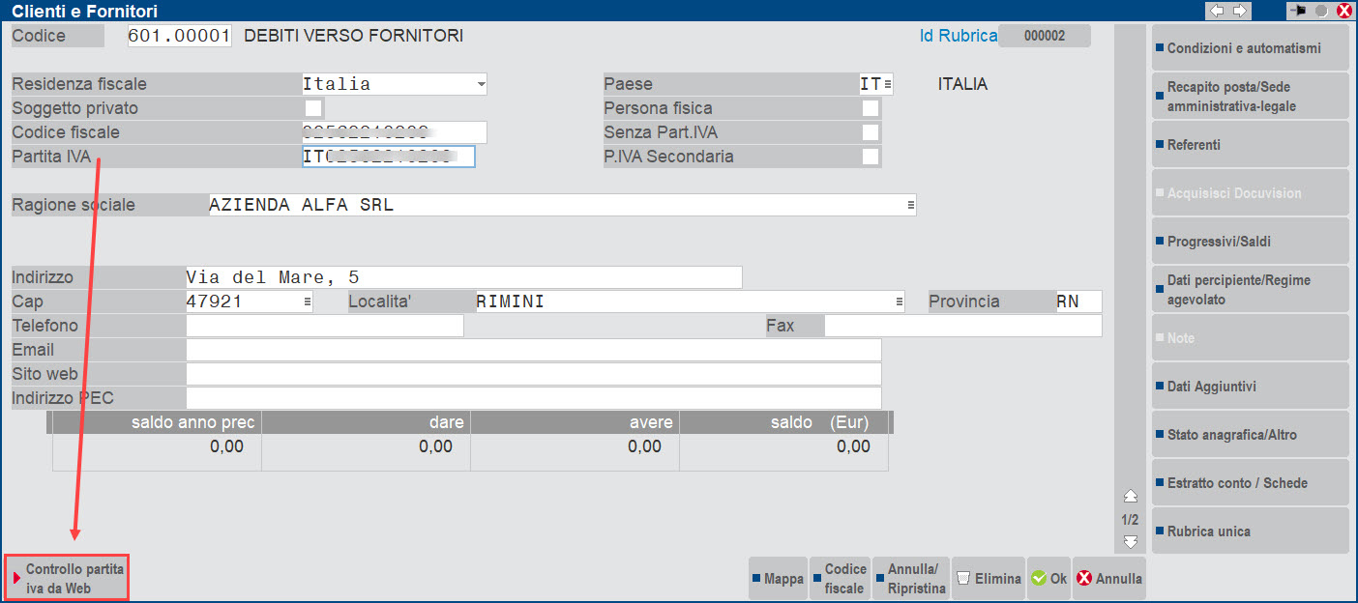Click the right arrow in the title bar
Screen dimensions: 1358x603
pyautogui.click(x=1239, y=11)
